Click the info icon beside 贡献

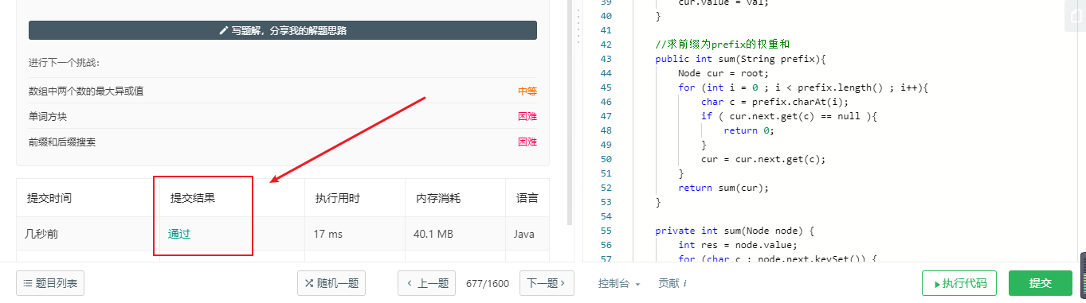coord(685,283)
